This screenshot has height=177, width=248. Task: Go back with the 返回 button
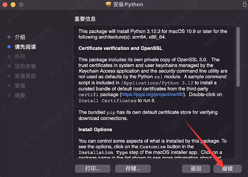point(195,168)
